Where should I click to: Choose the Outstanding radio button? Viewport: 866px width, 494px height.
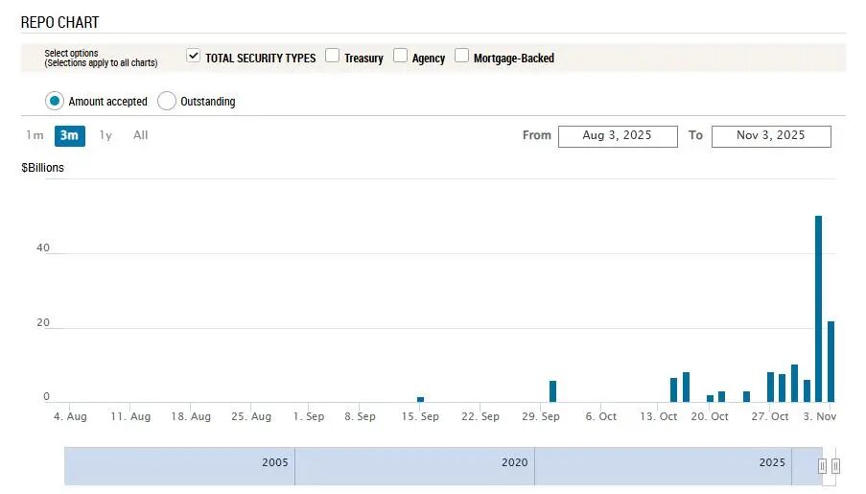coord(166,101)
